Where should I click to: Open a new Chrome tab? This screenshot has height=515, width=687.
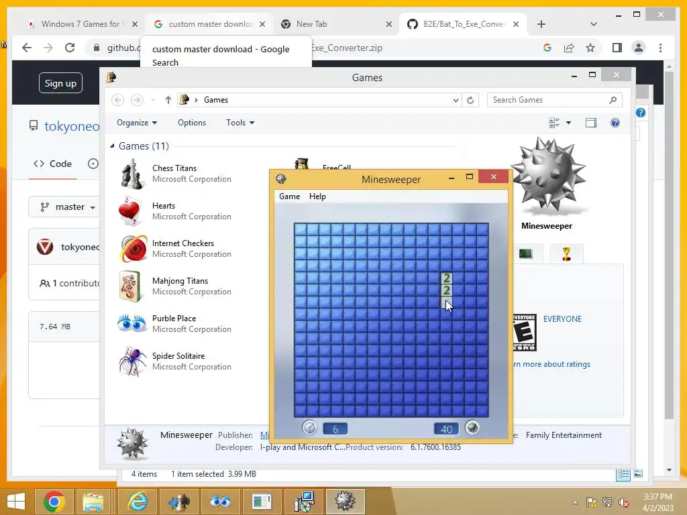pyautogui.click(x=541, y=24)
